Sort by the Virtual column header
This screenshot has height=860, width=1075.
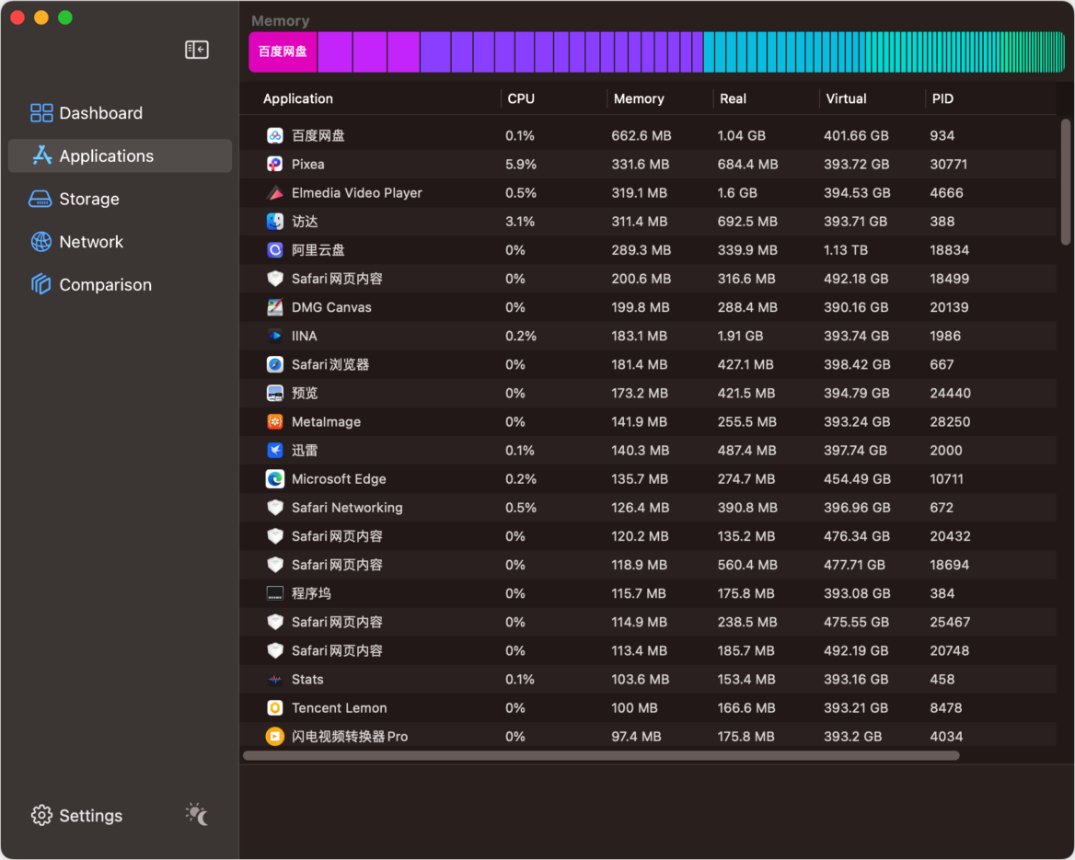846,98
